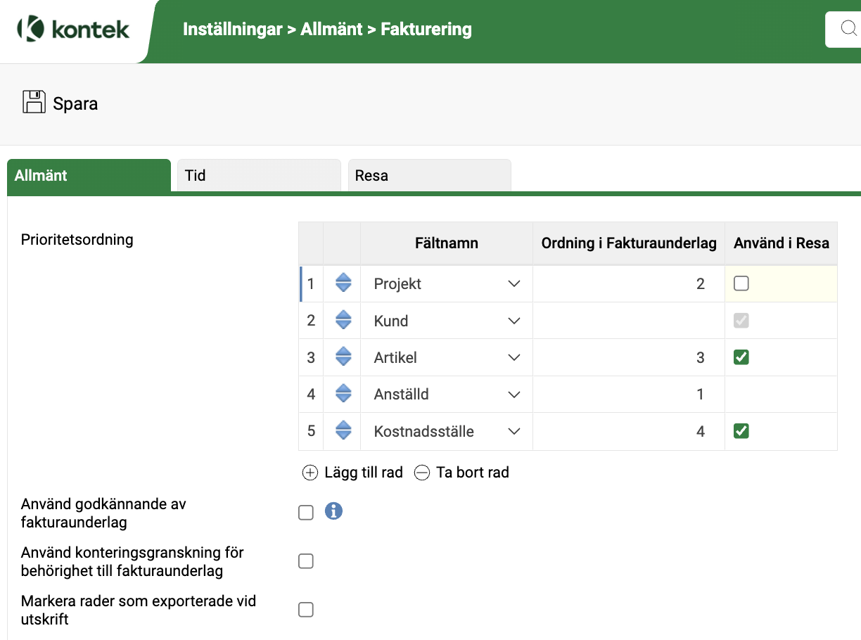Click the greyed Använd i Resa checkbox for Kund
Screen dimensions: 861x640
(x=741, y=321)
